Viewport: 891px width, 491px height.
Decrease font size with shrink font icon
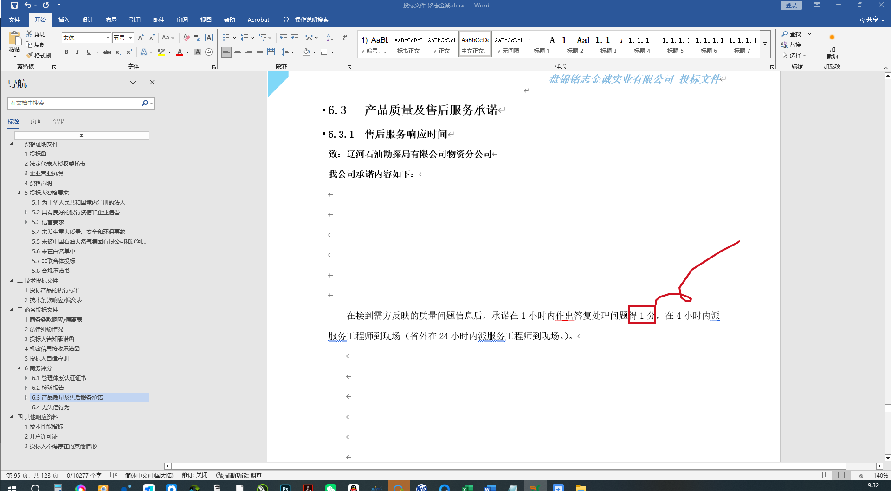152,38
